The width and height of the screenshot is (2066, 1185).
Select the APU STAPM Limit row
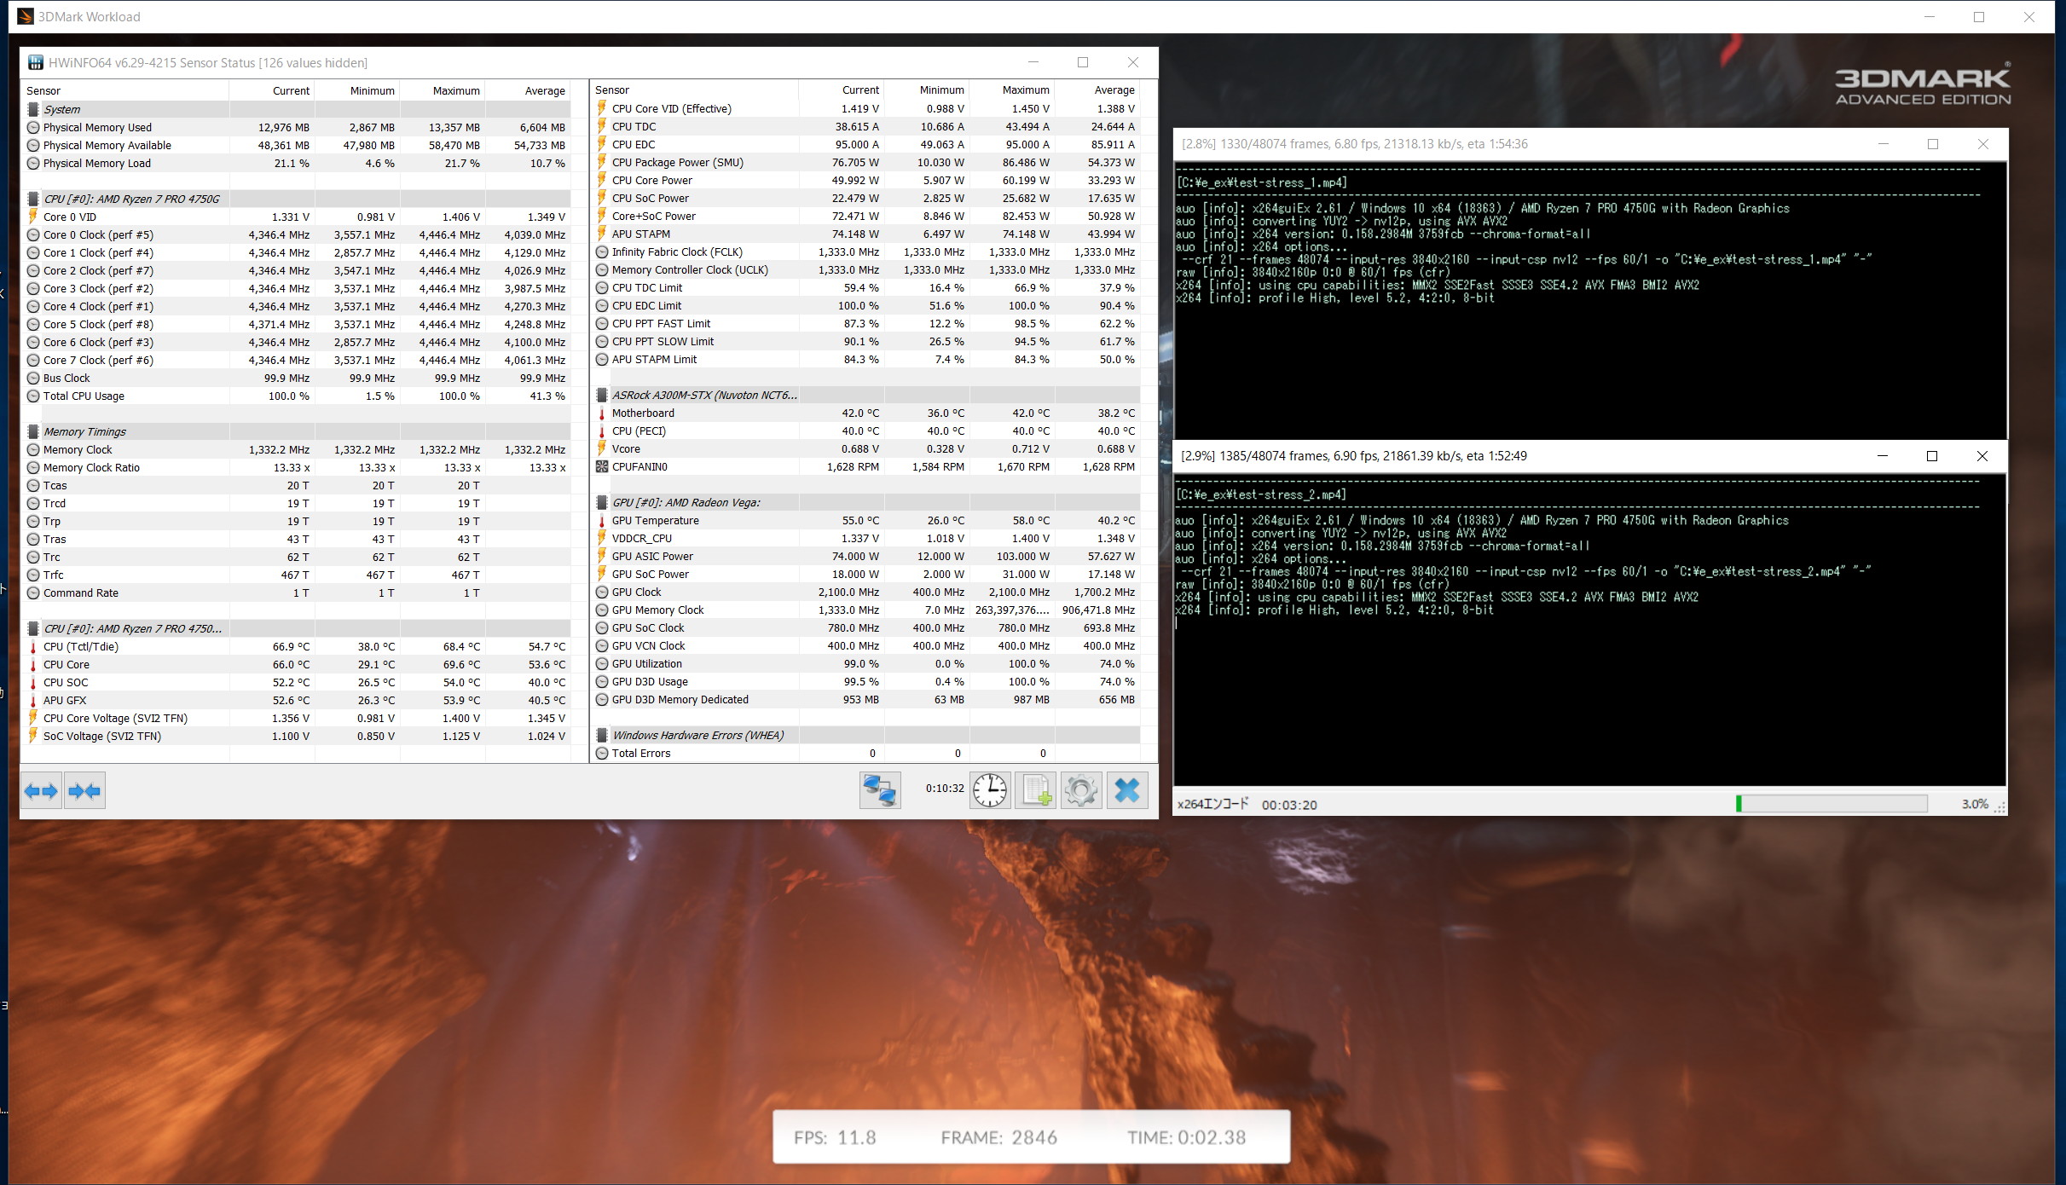[x=865, y=359]
